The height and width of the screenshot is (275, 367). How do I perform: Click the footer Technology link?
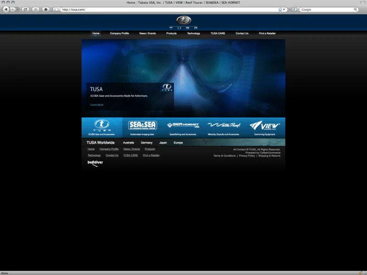94,155
